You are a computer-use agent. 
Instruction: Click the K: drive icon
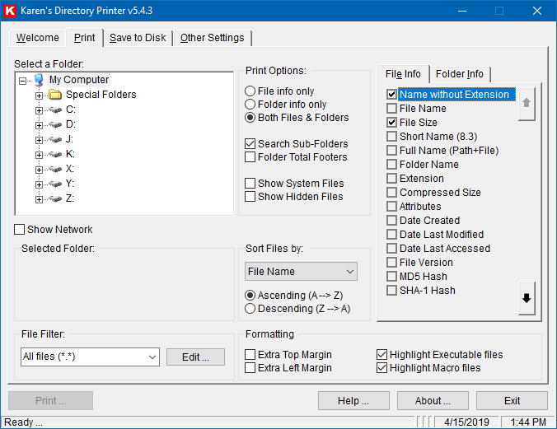pos(55,154)
